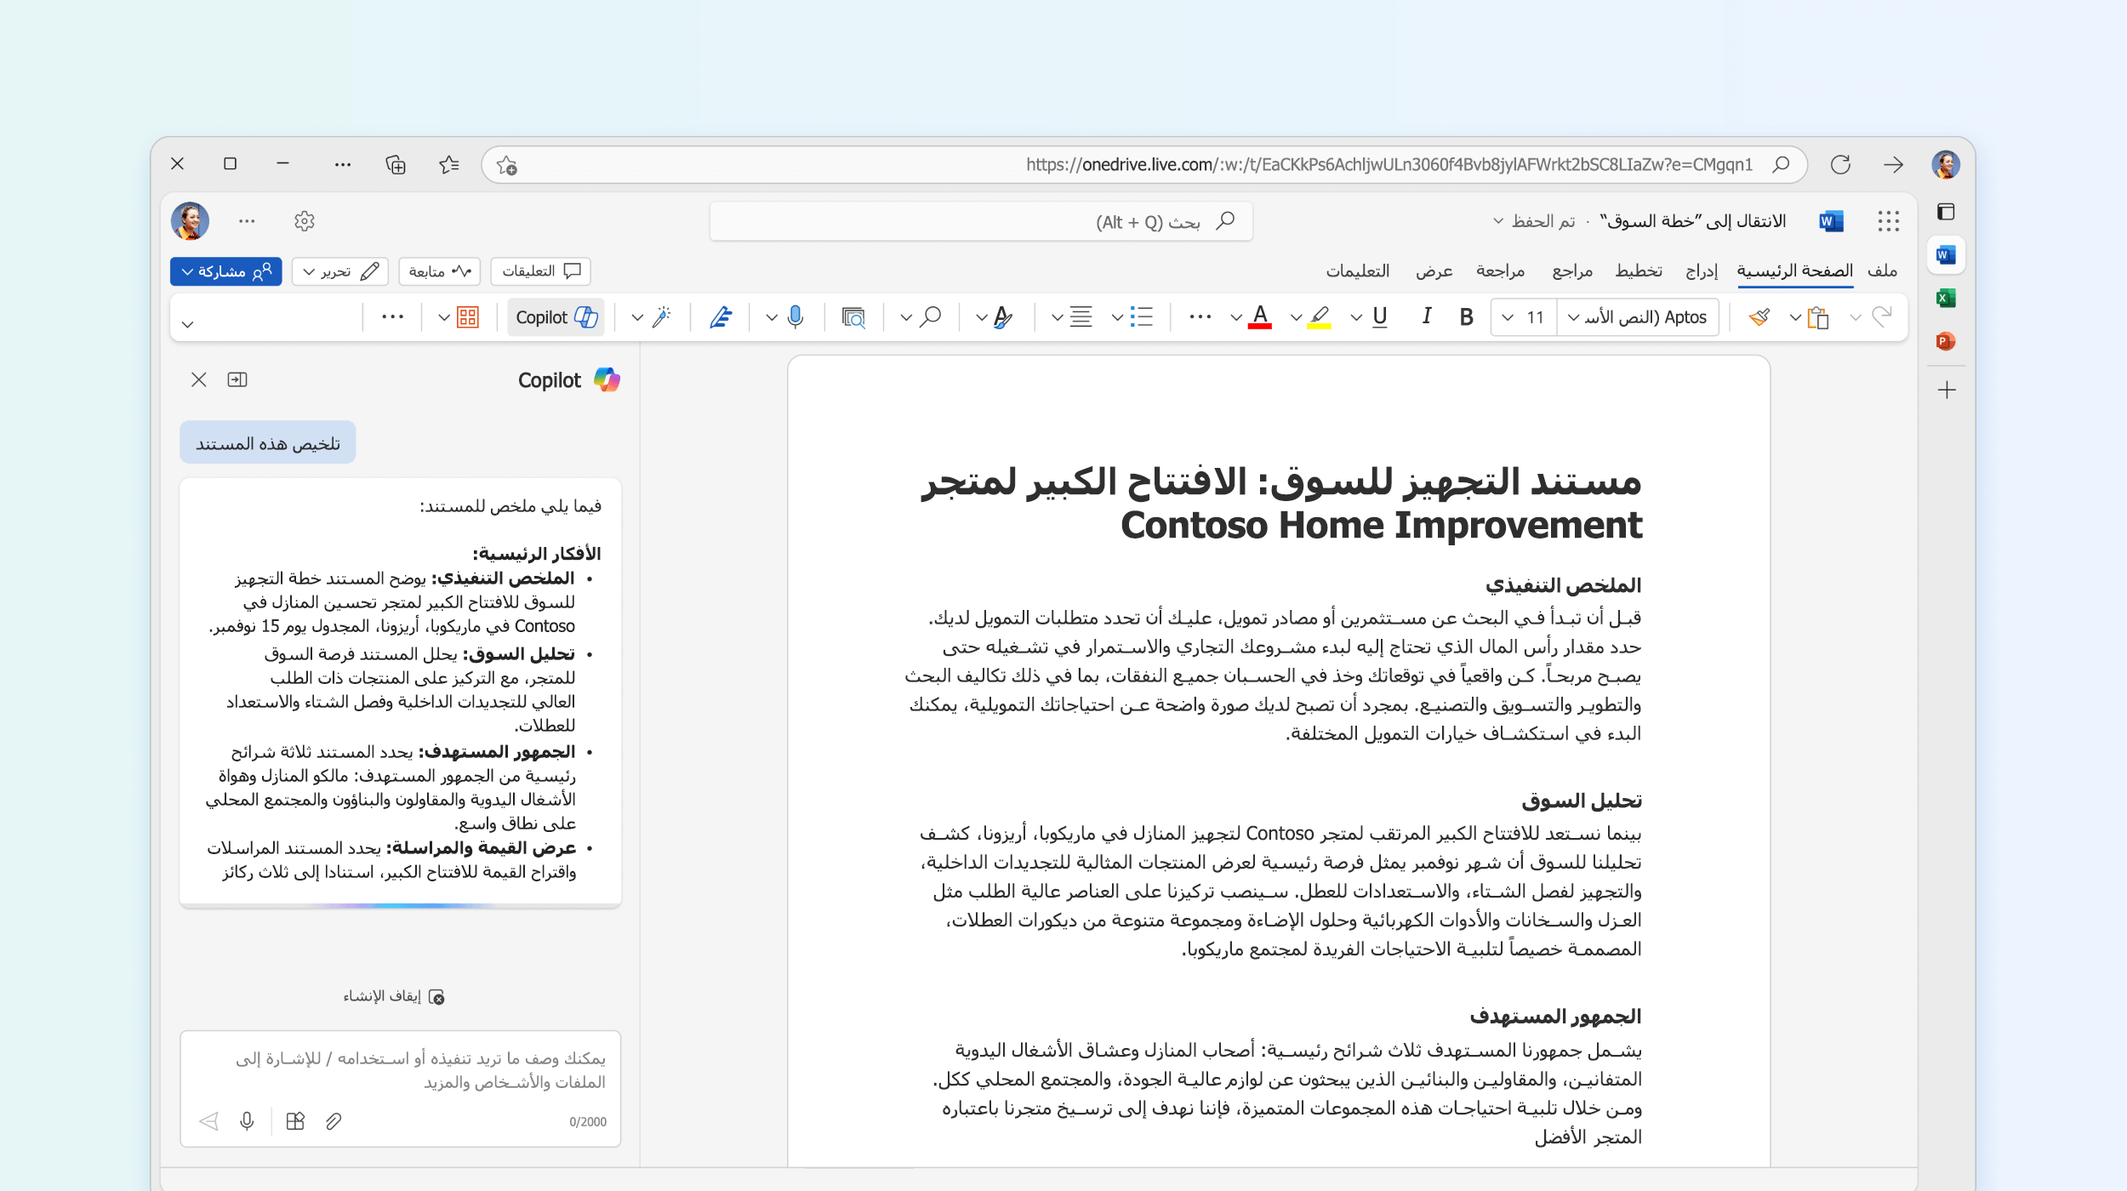Viewport: 2127px width, 1191px height.
Task: Expand the dictate microphone dropdown arrow
Action: (772, 318)
